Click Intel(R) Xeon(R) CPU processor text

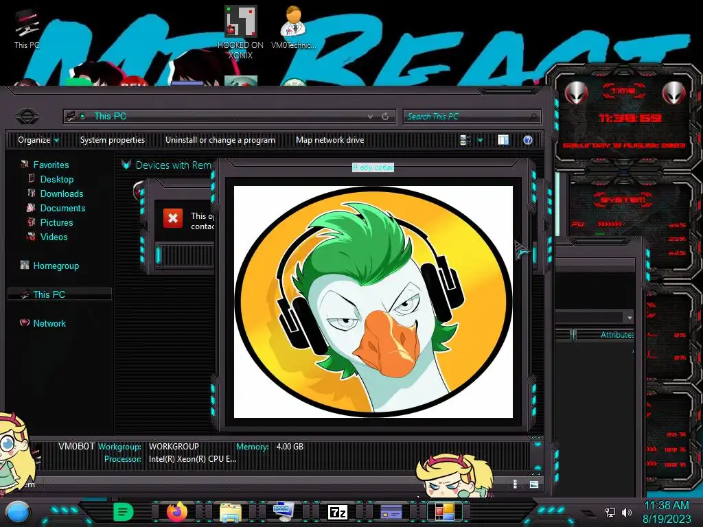tap(192, 459)
